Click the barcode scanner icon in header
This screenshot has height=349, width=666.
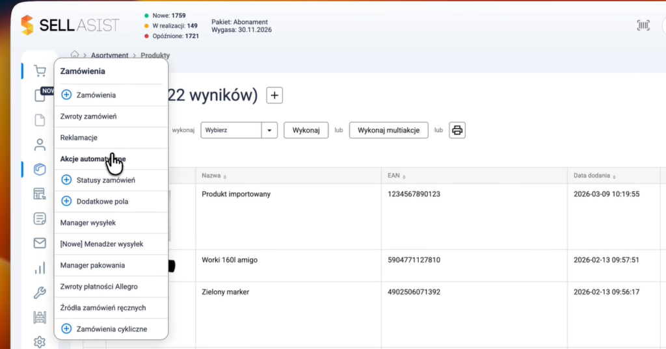tap(643, 25)
